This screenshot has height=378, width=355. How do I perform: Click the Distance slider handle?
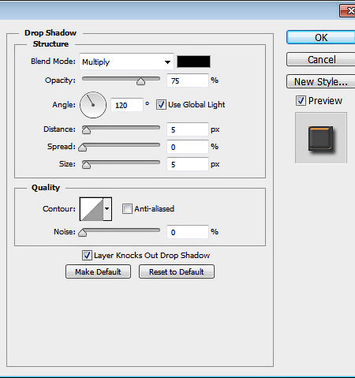pyautogui.click(x=86, y=130)
